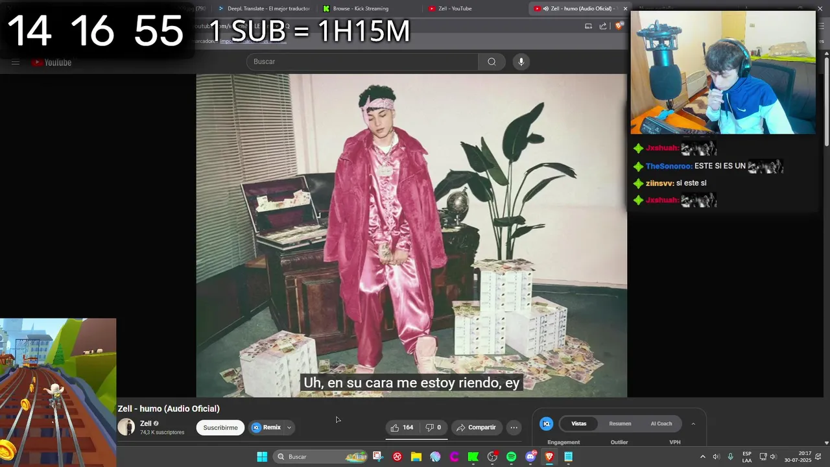Click the share page icon in address bar
The height and width of the screenshot is (467, 830).
click(603, 26)
